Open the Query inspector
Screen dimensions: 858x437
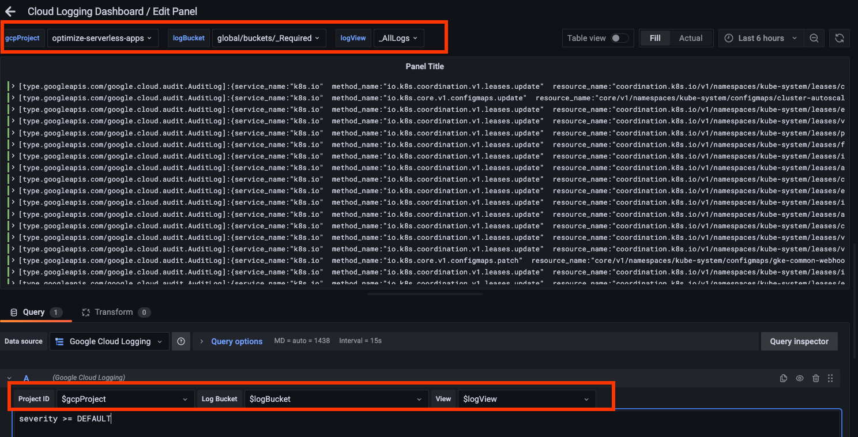799,341
